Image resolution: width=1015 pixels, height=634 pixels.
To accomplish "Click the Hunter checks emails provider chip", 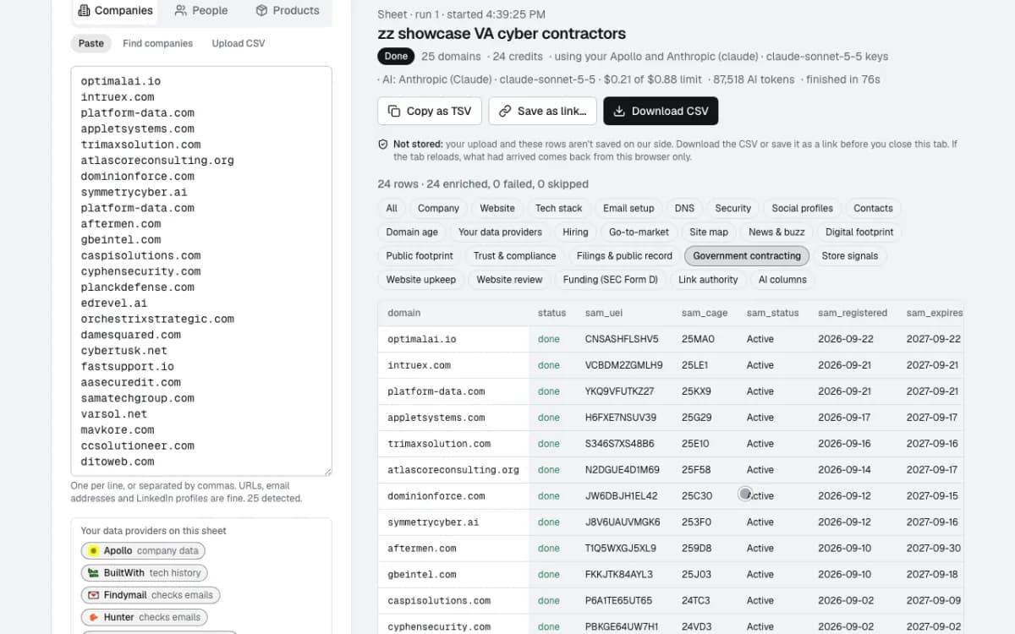I will 145,617.
